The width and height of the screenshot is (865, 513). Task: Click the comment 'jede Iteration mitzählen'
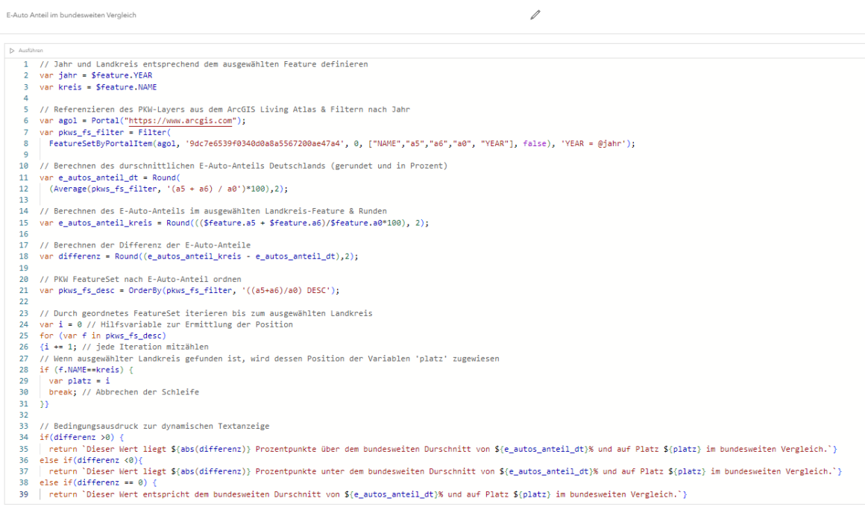[x=152, y=347]
